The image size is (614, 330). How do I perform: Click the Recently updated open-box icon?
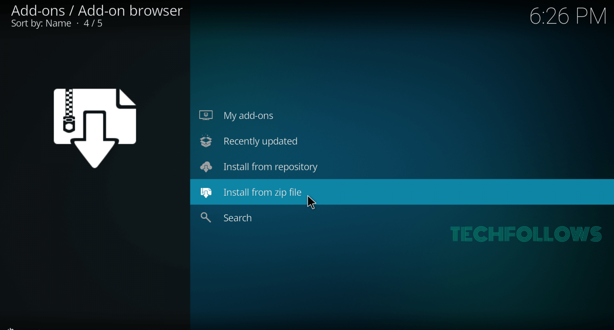point(206,141)
